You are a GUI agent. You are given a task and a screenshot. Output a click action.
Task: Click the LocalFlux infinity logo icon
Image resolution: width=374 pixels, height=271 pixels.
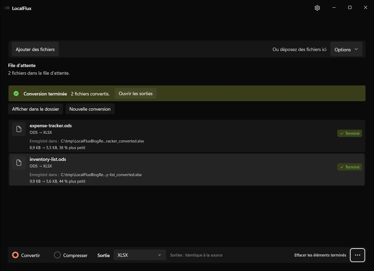point(7,8)
